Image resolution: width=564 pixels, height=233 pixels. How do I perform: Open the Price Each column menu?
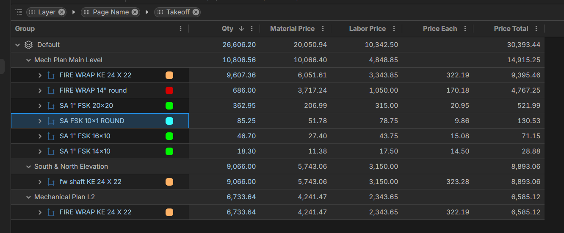pos(465,29)
